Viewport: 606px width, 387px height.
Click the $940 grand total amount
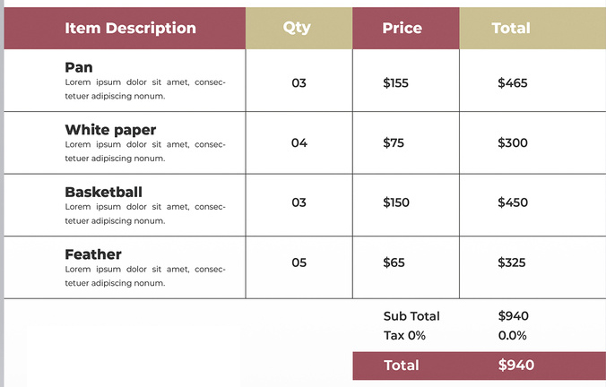[515, 365]
